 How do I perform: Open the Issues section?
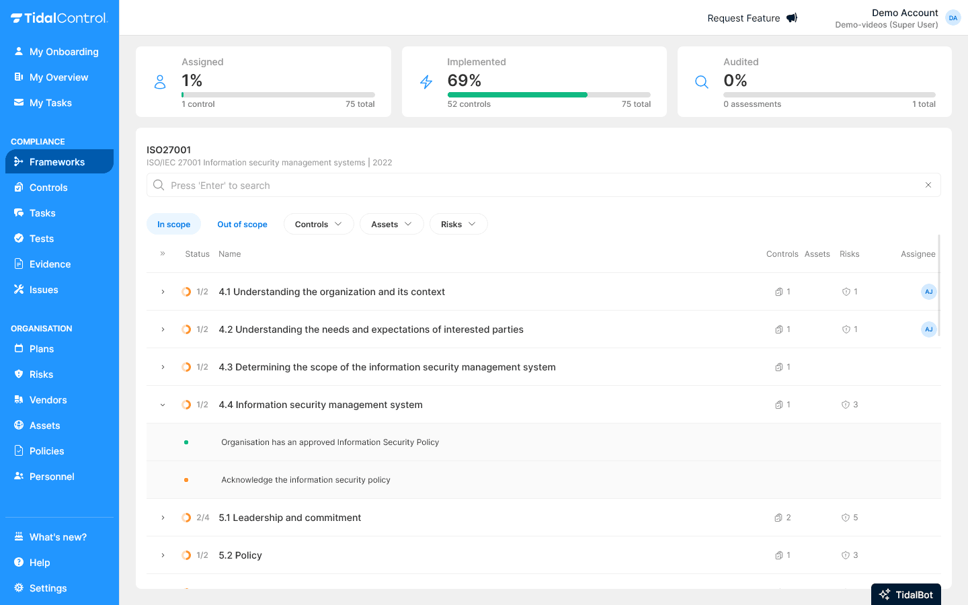pos(17,289)
